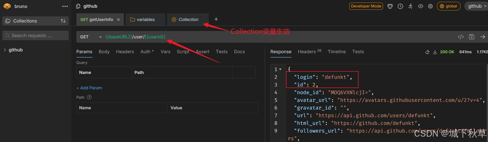Image resolution: width=488 pixels, height=142 pixels.
Task: Open the Timeline tab
Action: [x=337, y=52]
